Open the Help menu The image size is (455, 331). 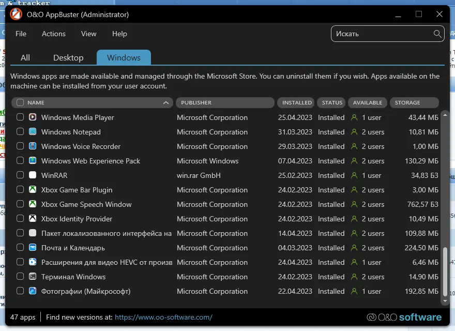119,34
